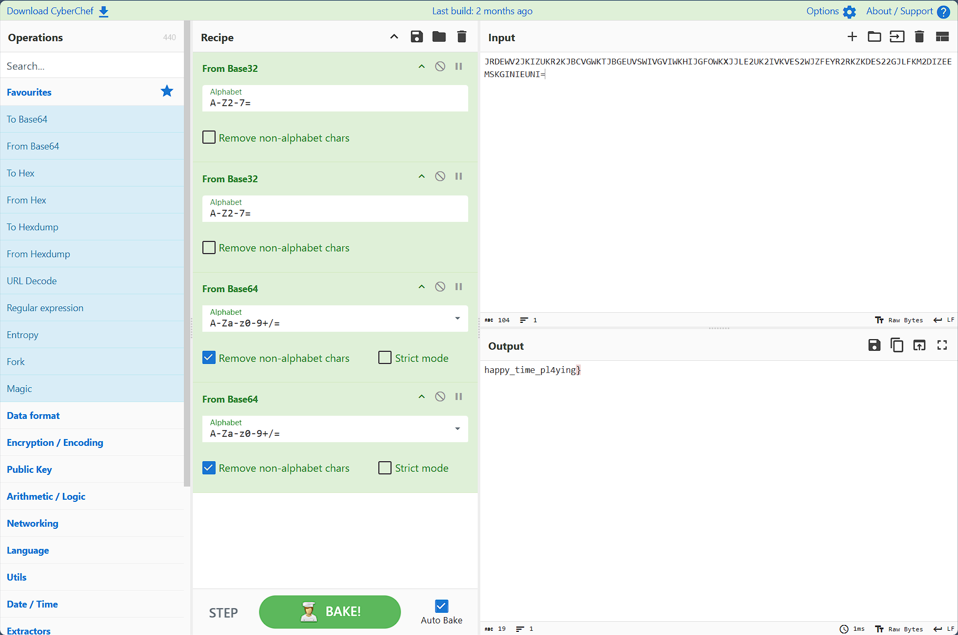Toggle the Auto Bake checkbox
The image size is (958, 635).
point(442,606)
